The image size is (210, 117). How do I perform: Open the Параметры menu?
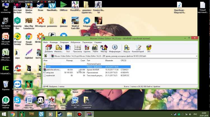tap(87, 42)
